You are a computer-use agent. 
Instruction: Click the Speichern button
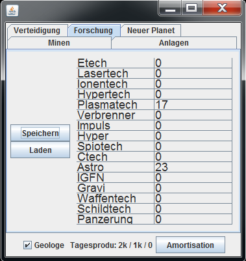40,133
